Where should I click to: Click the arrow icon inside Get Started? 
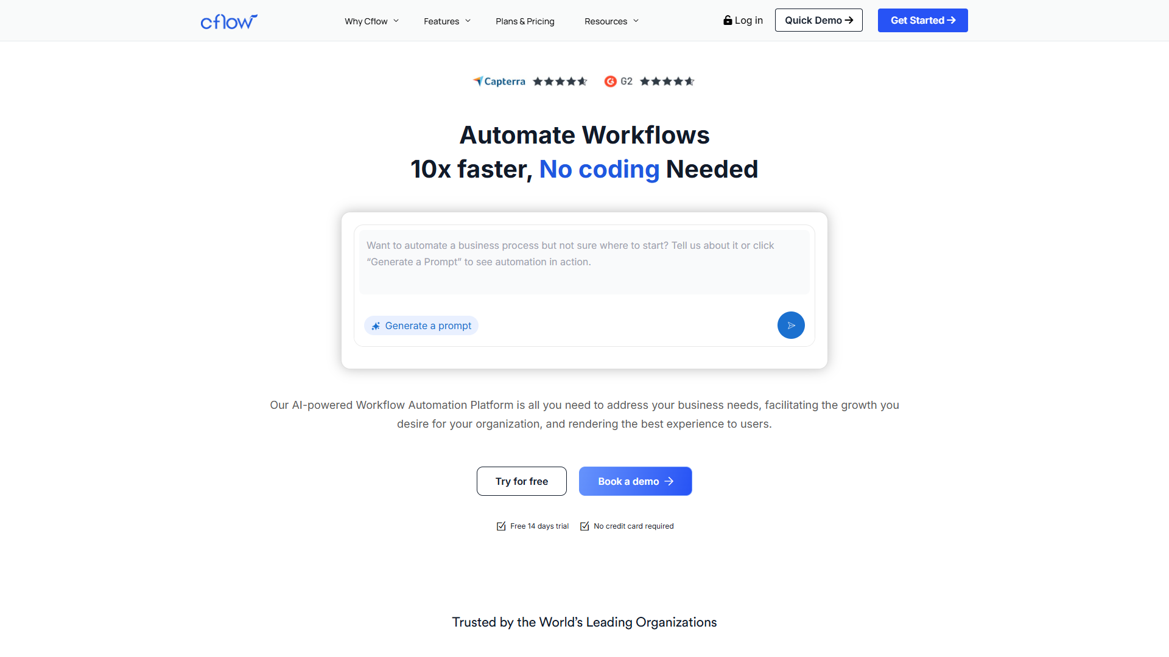pyautogui.click(x=952, y=20)
